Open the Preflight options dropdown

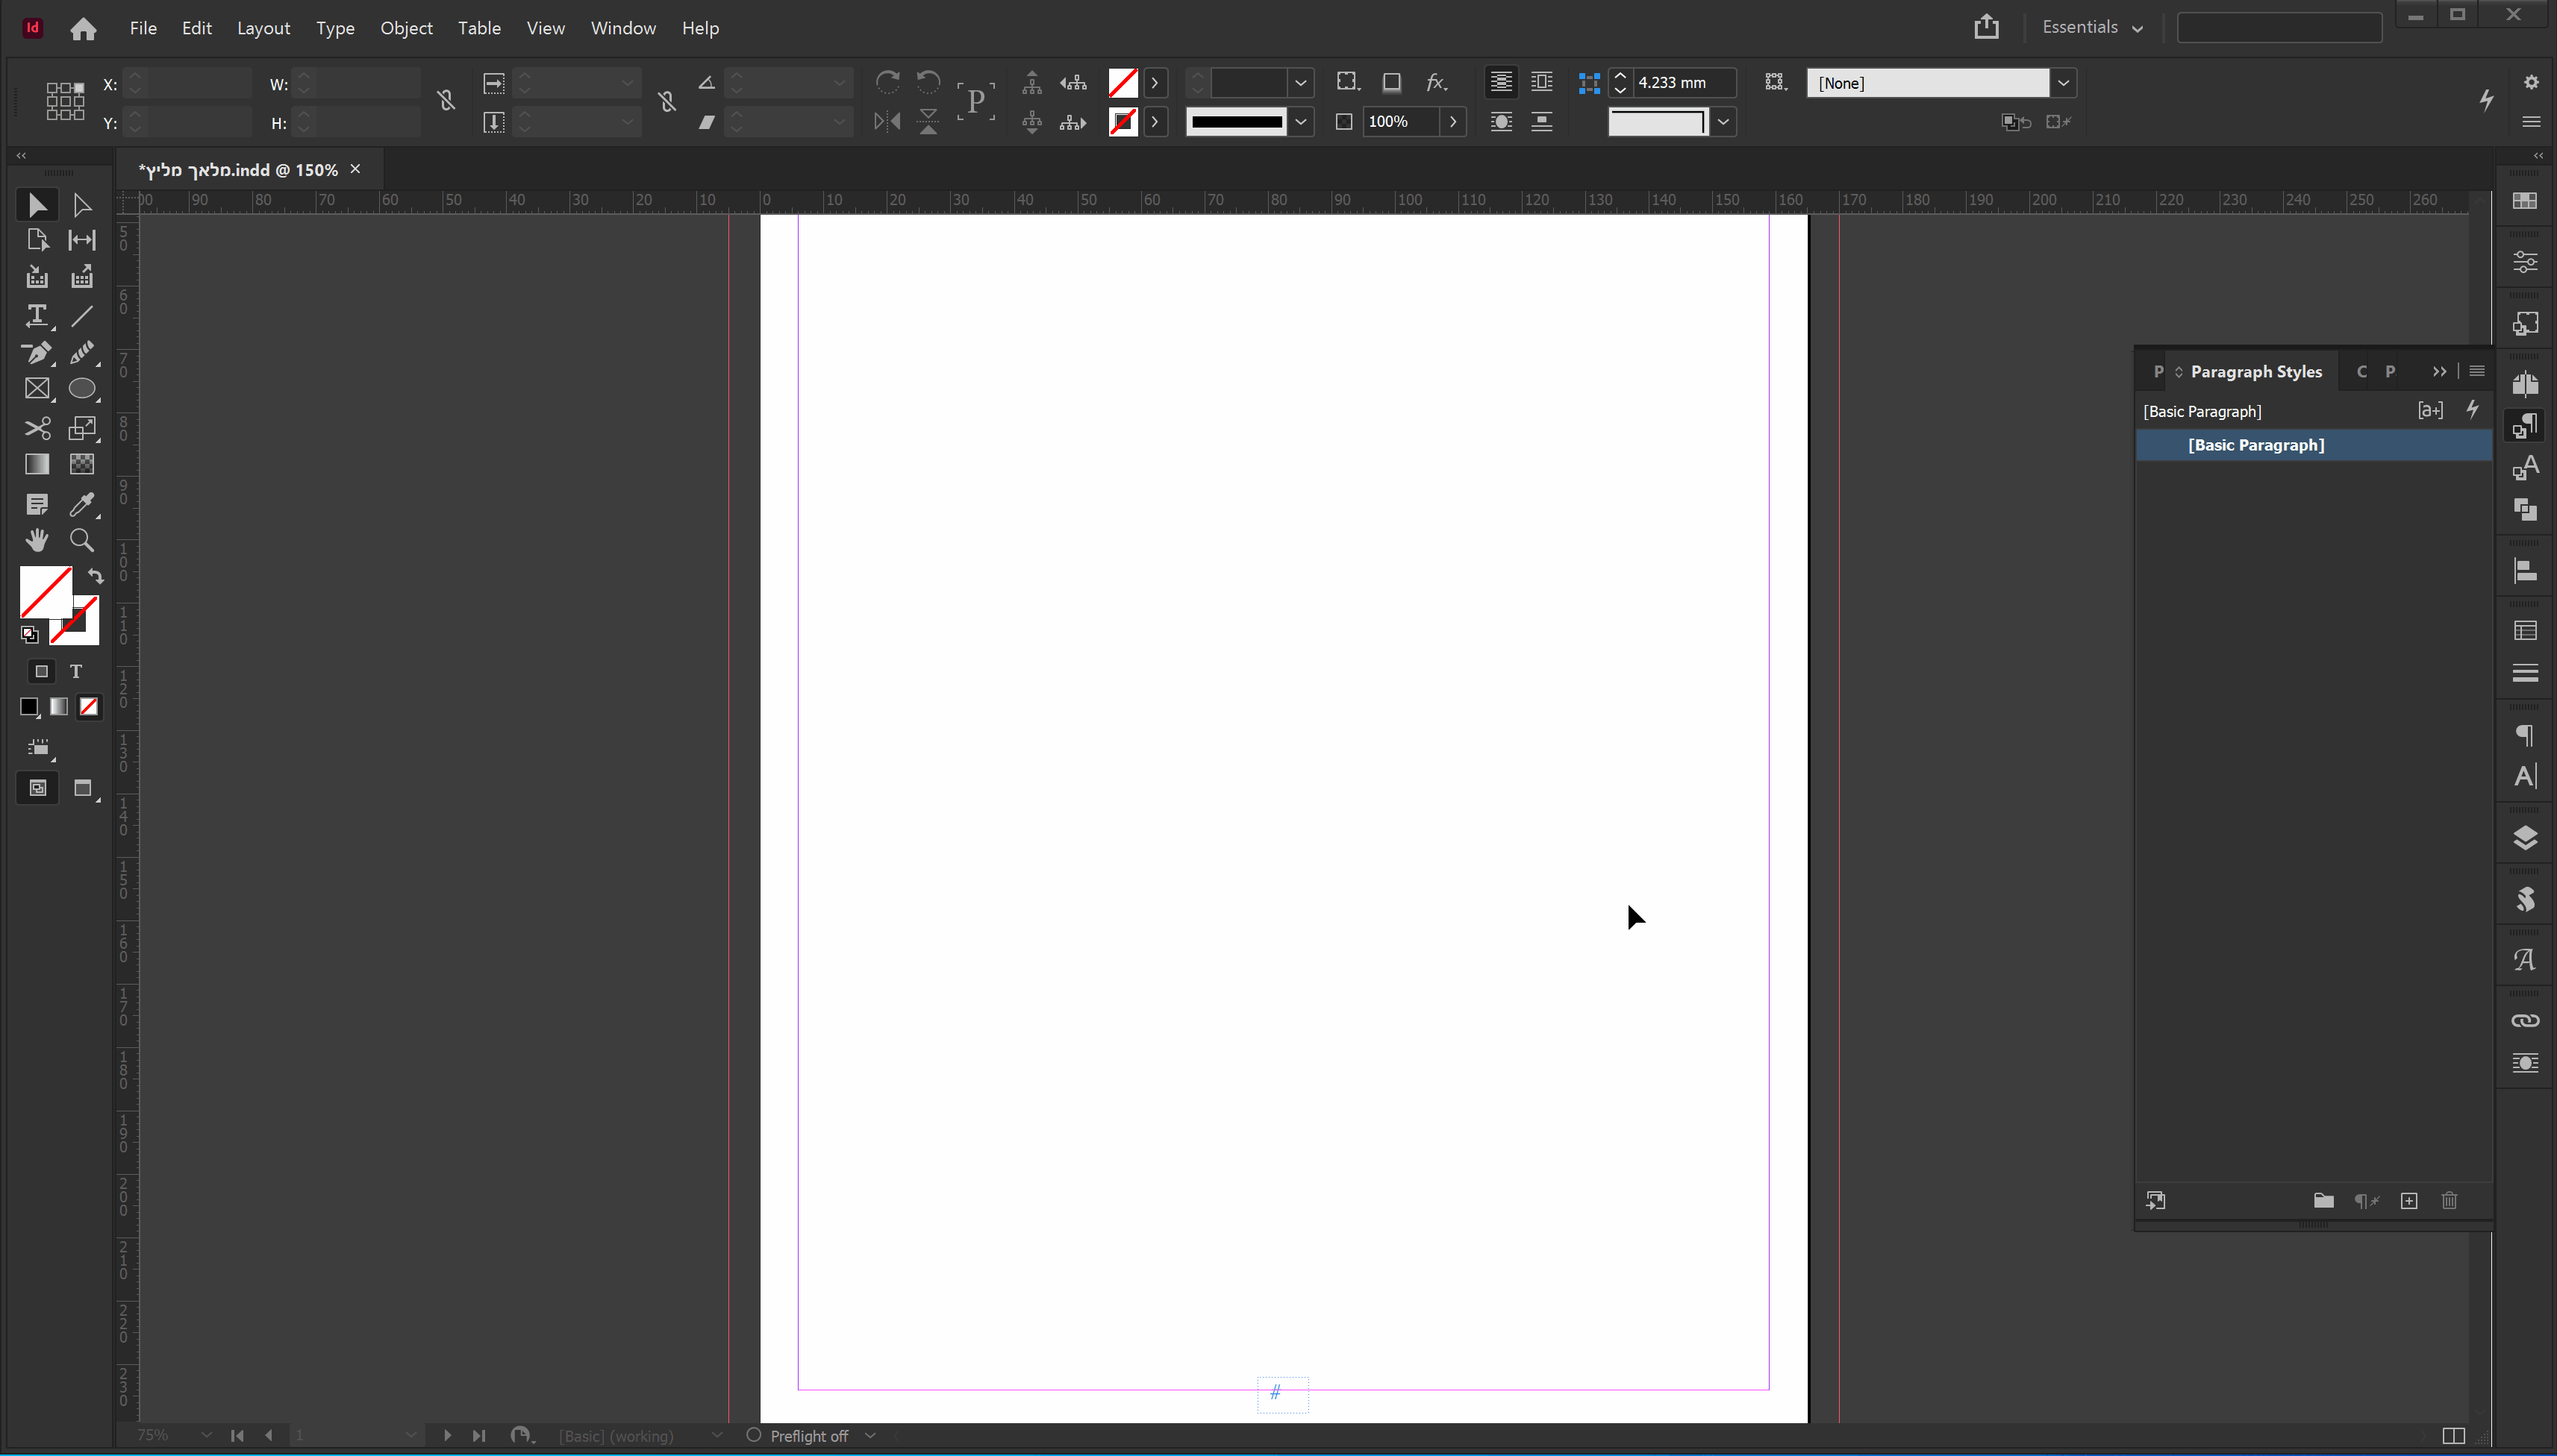coord(870,1436)
